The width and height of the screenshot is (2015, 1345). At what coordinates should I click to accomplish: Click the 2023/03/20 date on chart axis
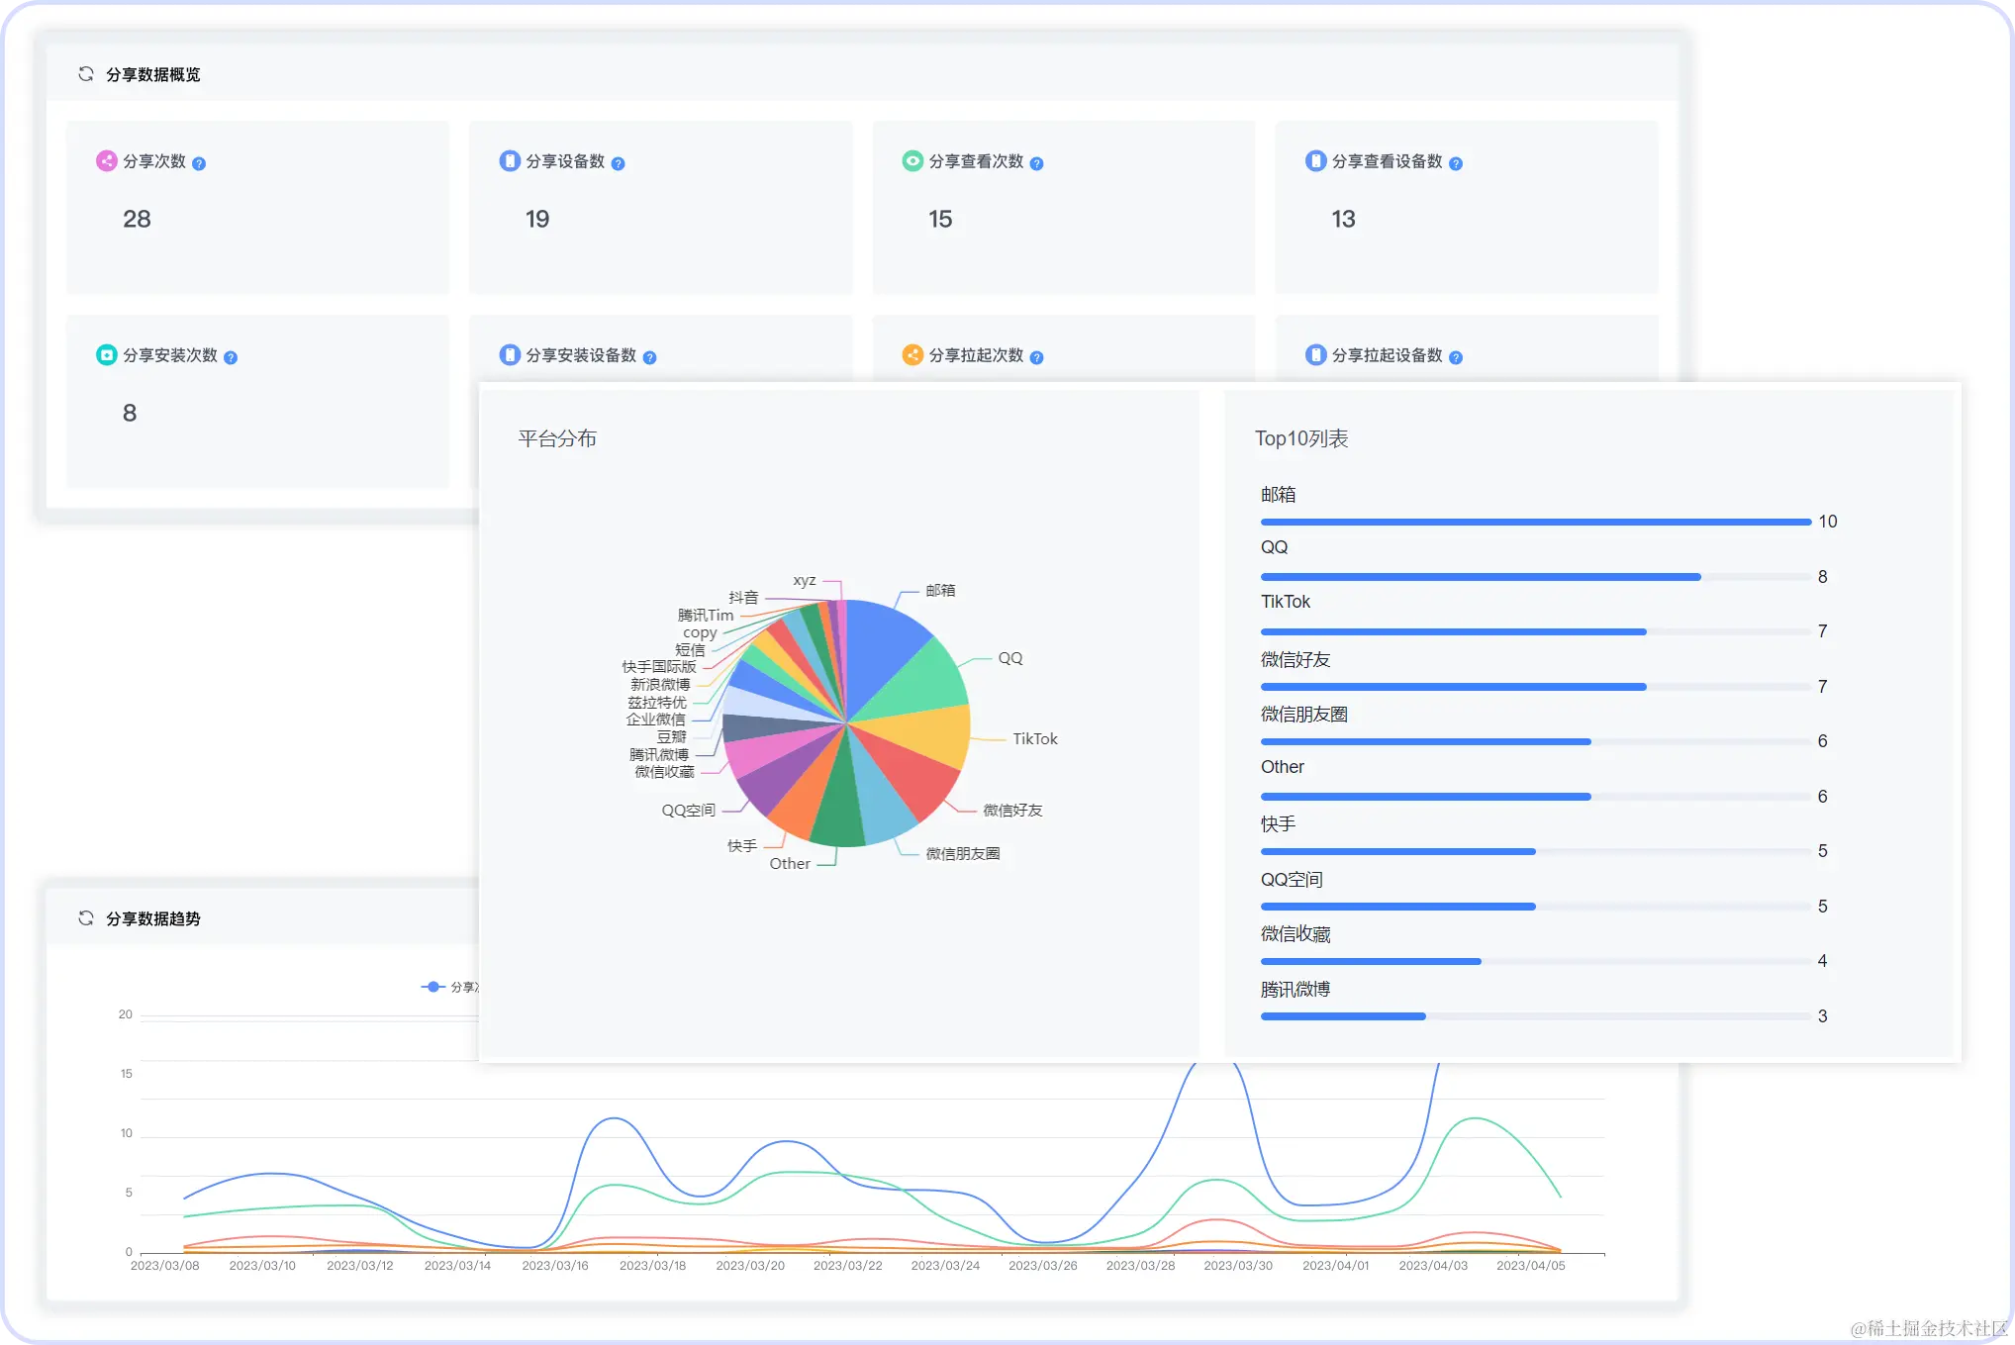pyautogui.click(x=749, y=1265)
